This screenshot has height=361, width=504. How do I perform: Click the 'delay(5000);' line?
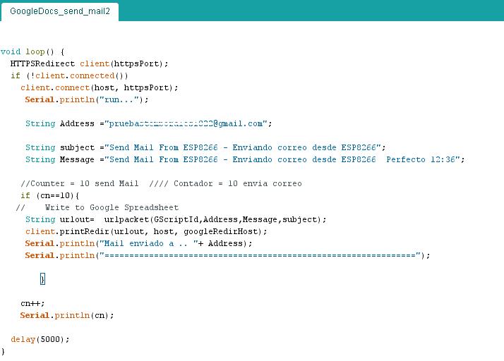coord(40,339)
